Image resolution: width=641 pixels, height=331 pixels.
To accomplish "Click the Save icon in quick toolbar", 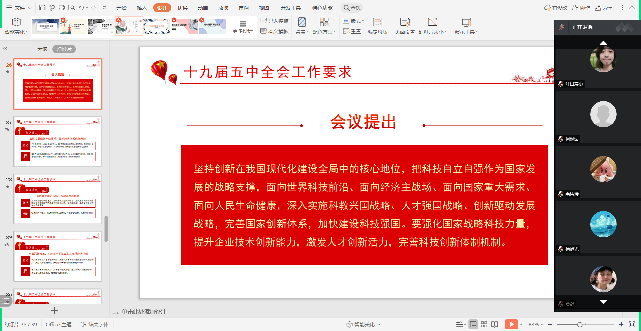I will [x=42, y=8].
